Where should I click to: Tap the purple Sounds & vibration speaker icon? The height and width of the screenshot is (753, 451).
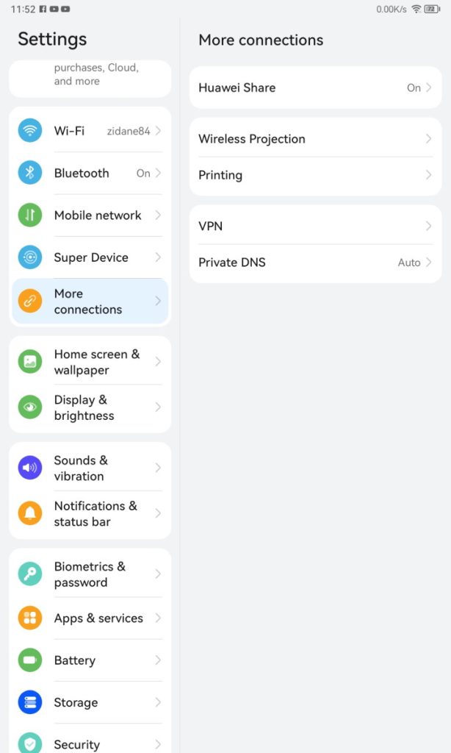pyautogui.click(x=29, y=468)
